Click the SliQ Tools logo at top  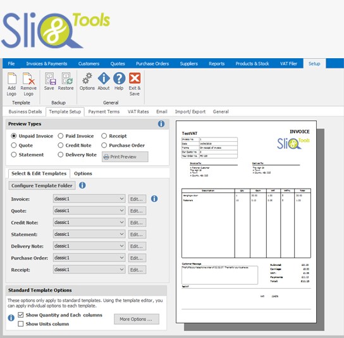(56, 30)
